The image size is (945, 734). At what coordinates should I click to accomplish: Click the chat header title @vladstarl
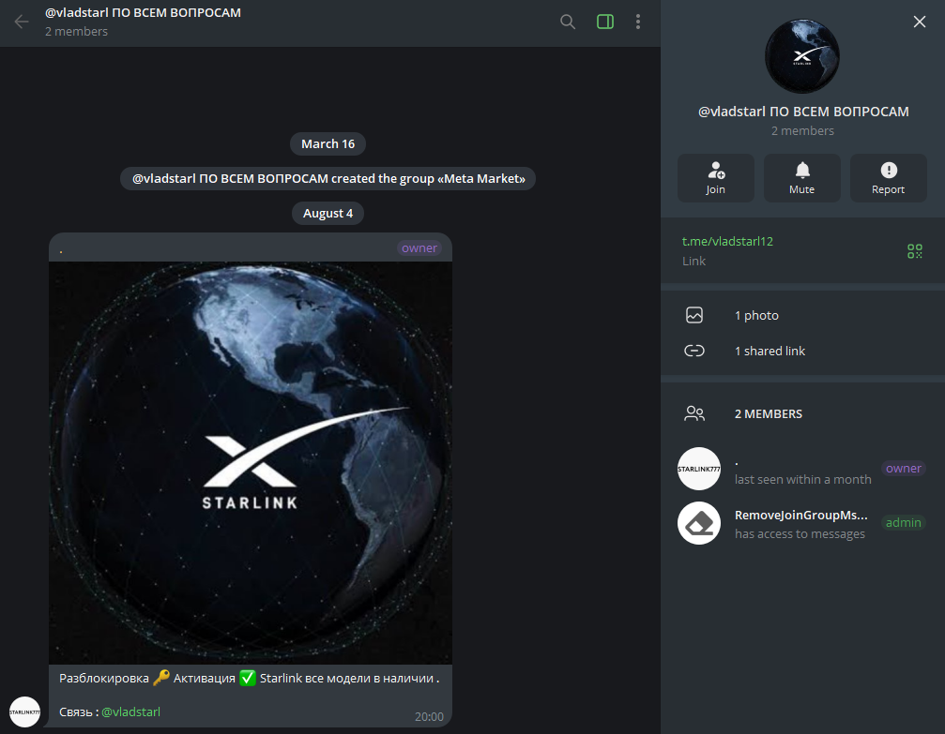click(x=143, y=12)
